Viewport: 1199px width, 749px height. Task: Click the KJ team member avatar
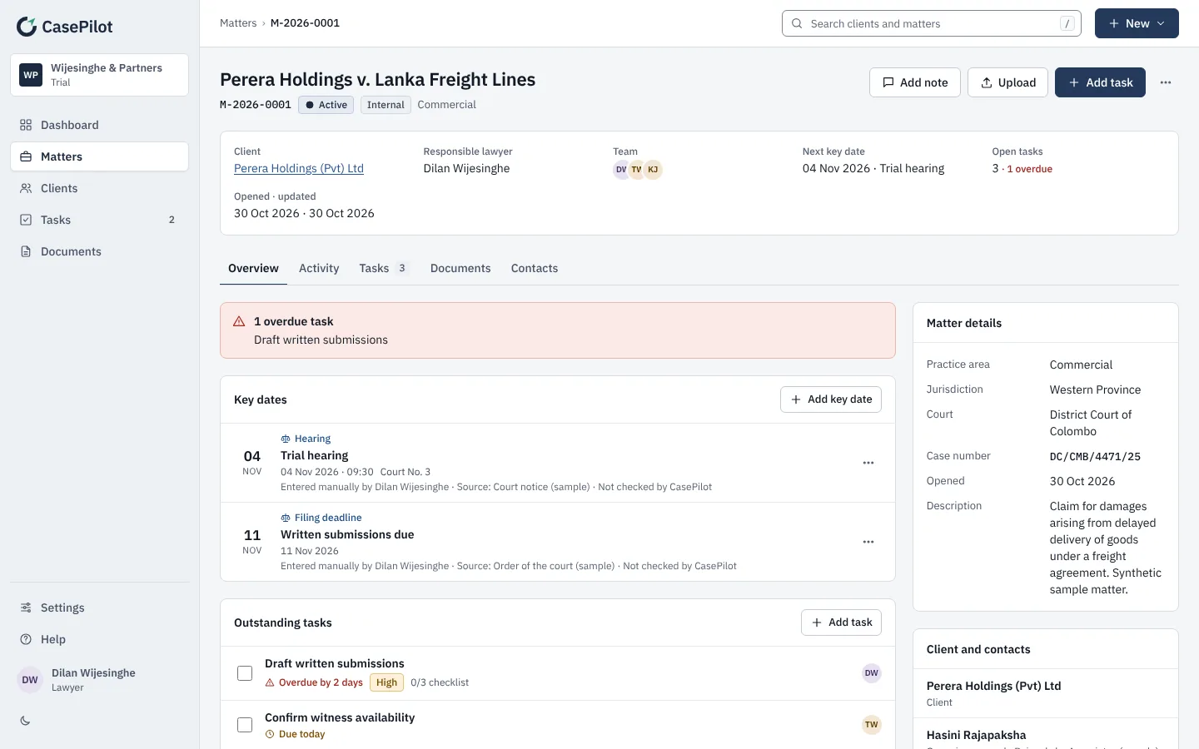(653, 170)
